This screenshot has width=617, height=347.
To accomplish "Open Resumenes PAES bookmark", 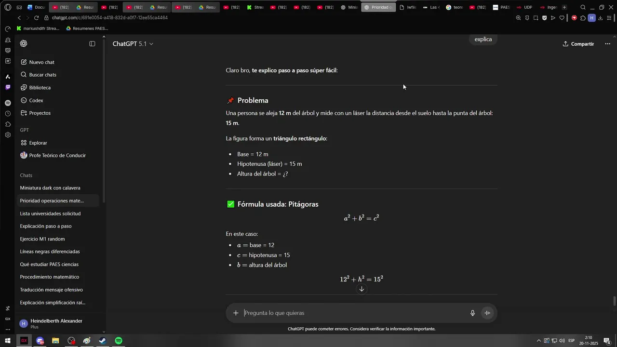I will tap(87, 28).
